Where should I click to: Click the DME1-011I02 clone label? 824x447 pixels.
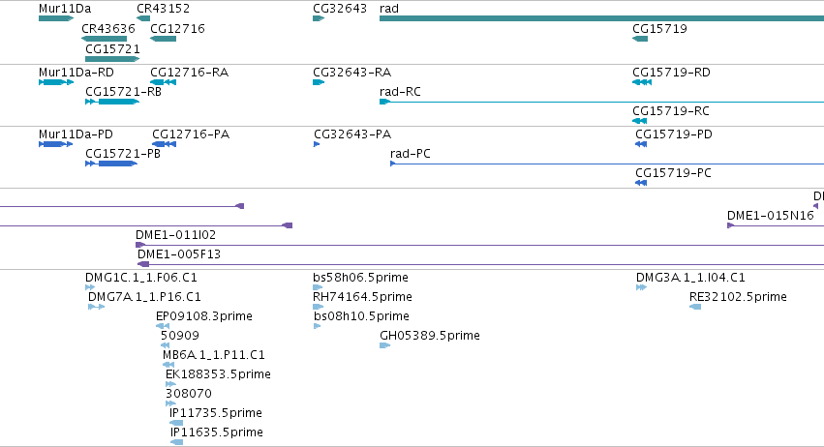pos(175,235)
